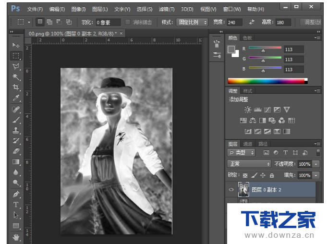Open the opacity 不透明度 slider arrow
The image size is (328, 244).
316,164
